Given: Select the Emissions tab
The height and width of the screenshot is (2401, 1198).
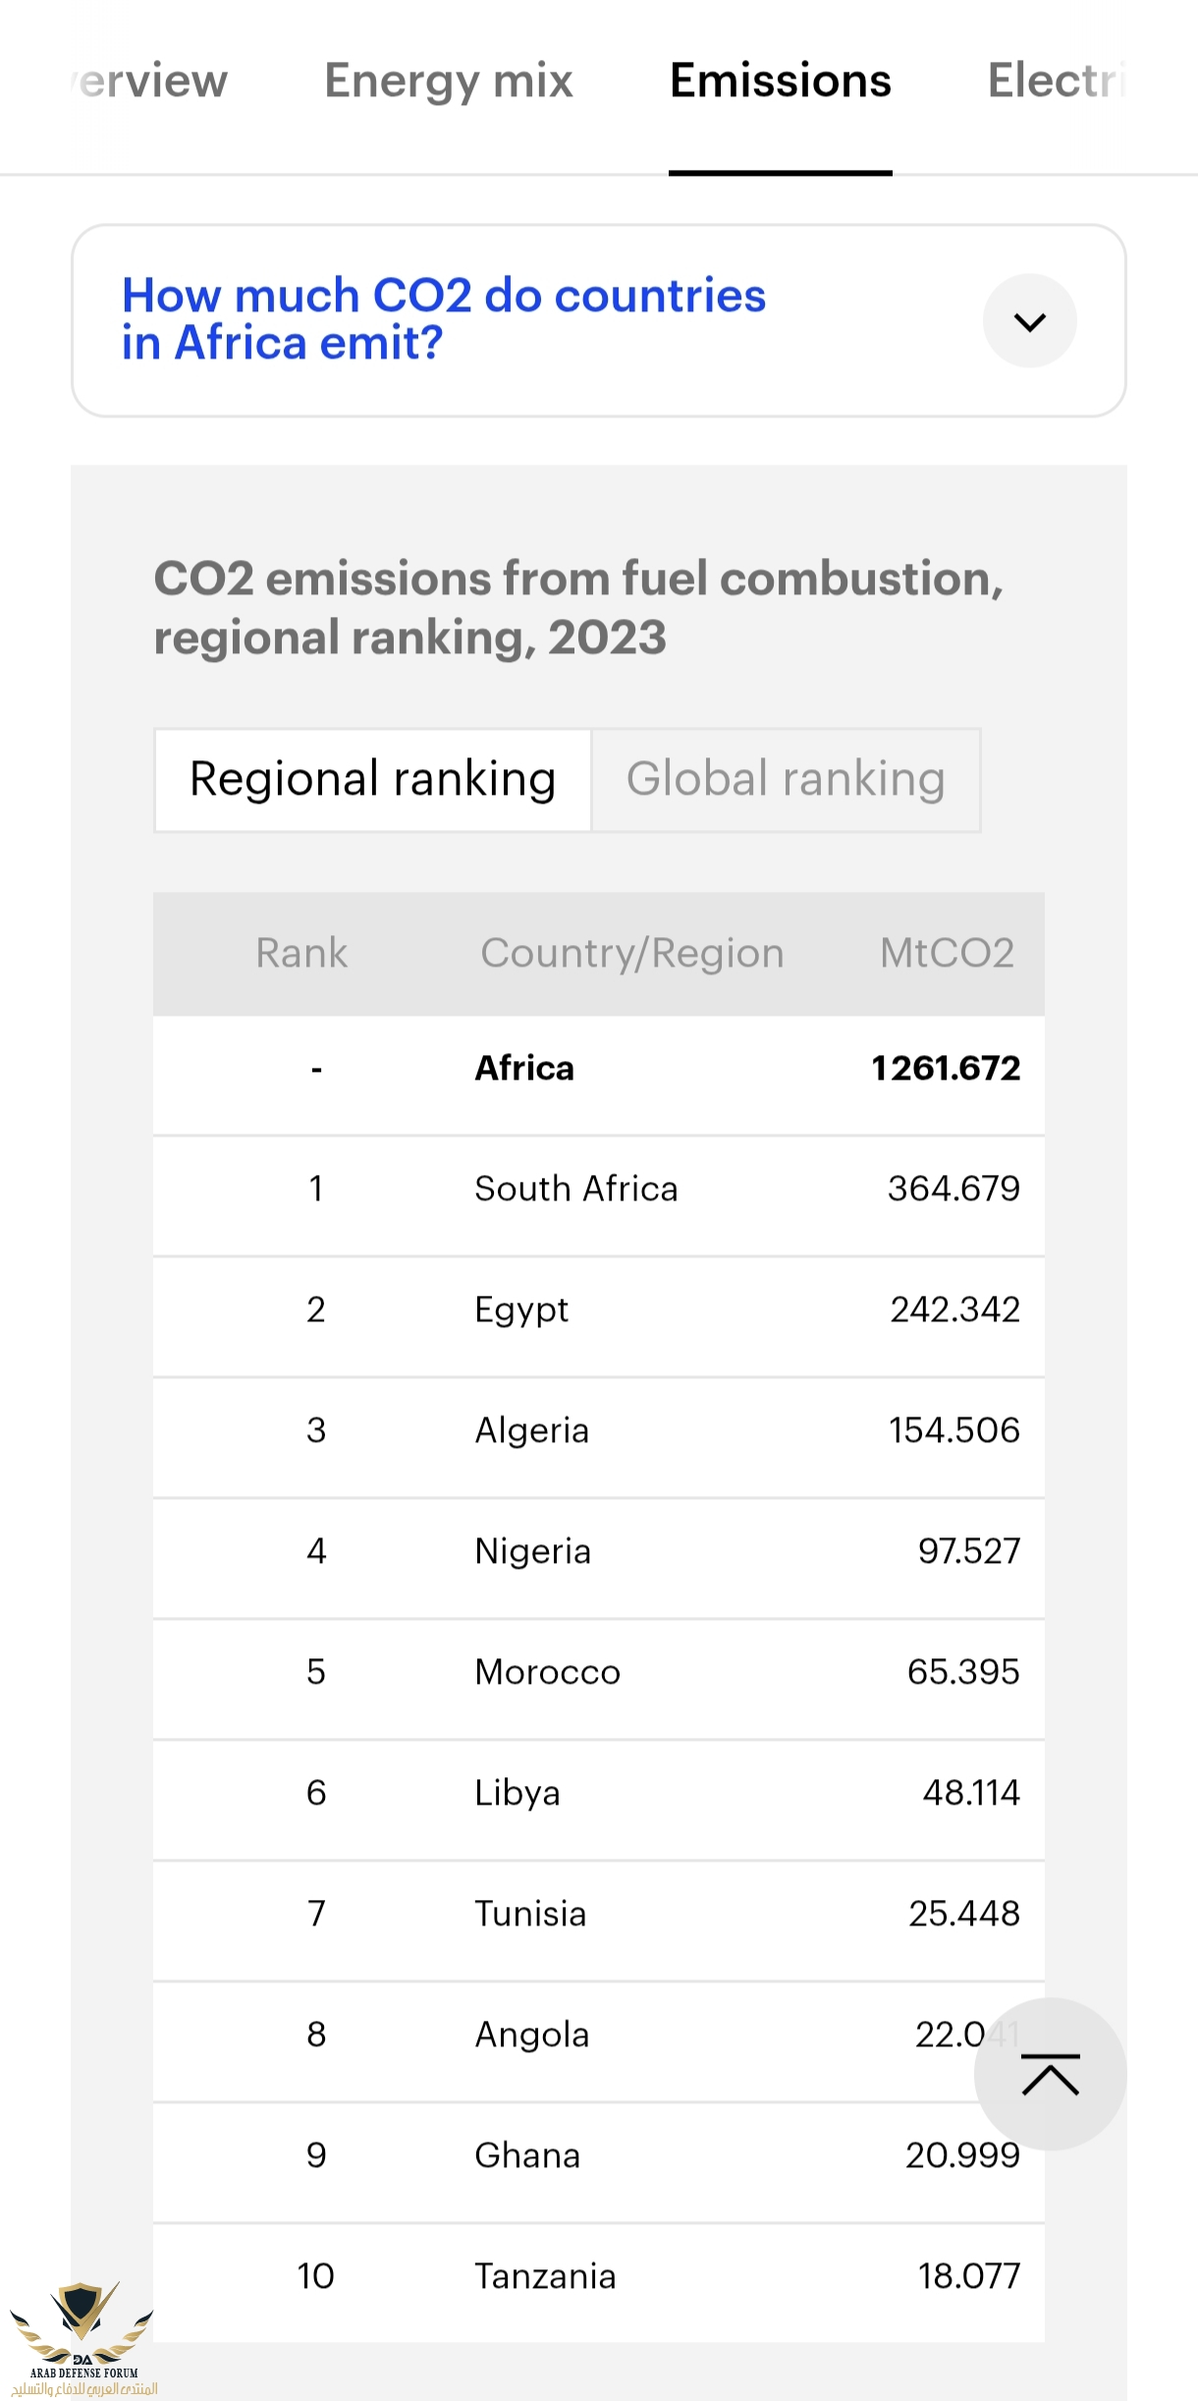Looking at the screenshot, I should 781,81.
